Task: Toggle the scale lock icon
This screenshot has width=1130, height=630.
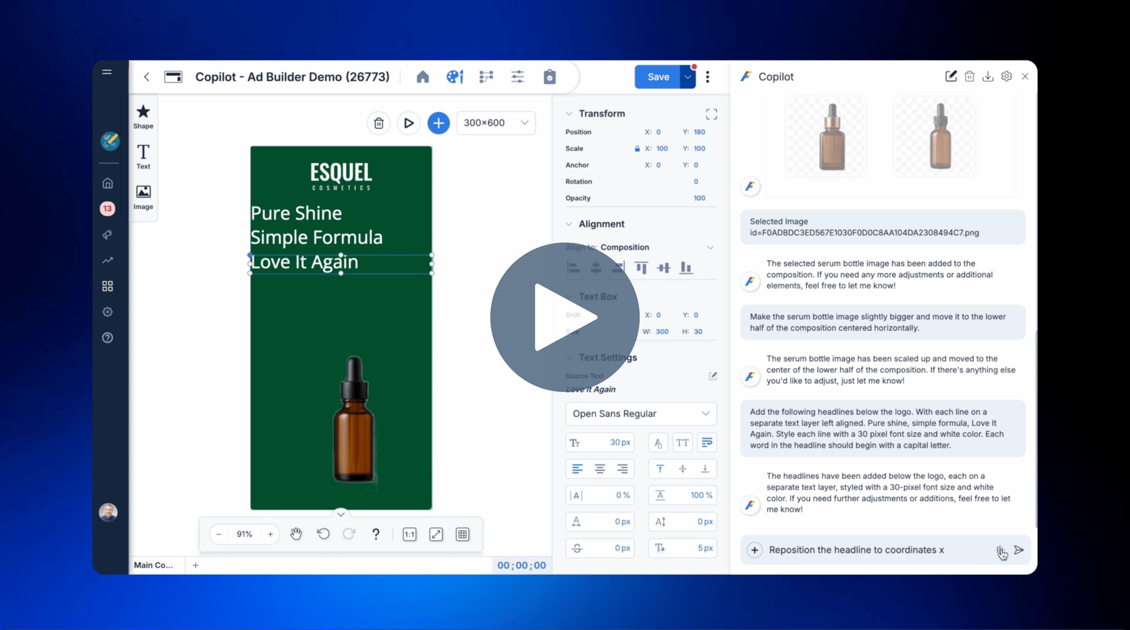Action: point(637,149)
